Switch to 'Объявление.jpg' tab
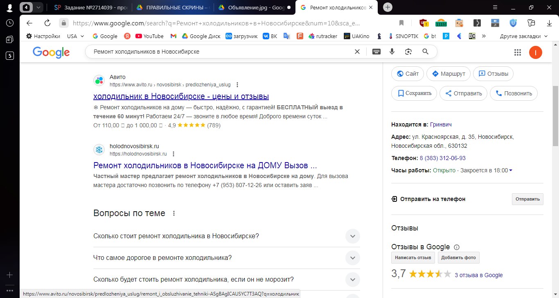The height and width of the screenshot is (298, 559). [x=254, y=7]
